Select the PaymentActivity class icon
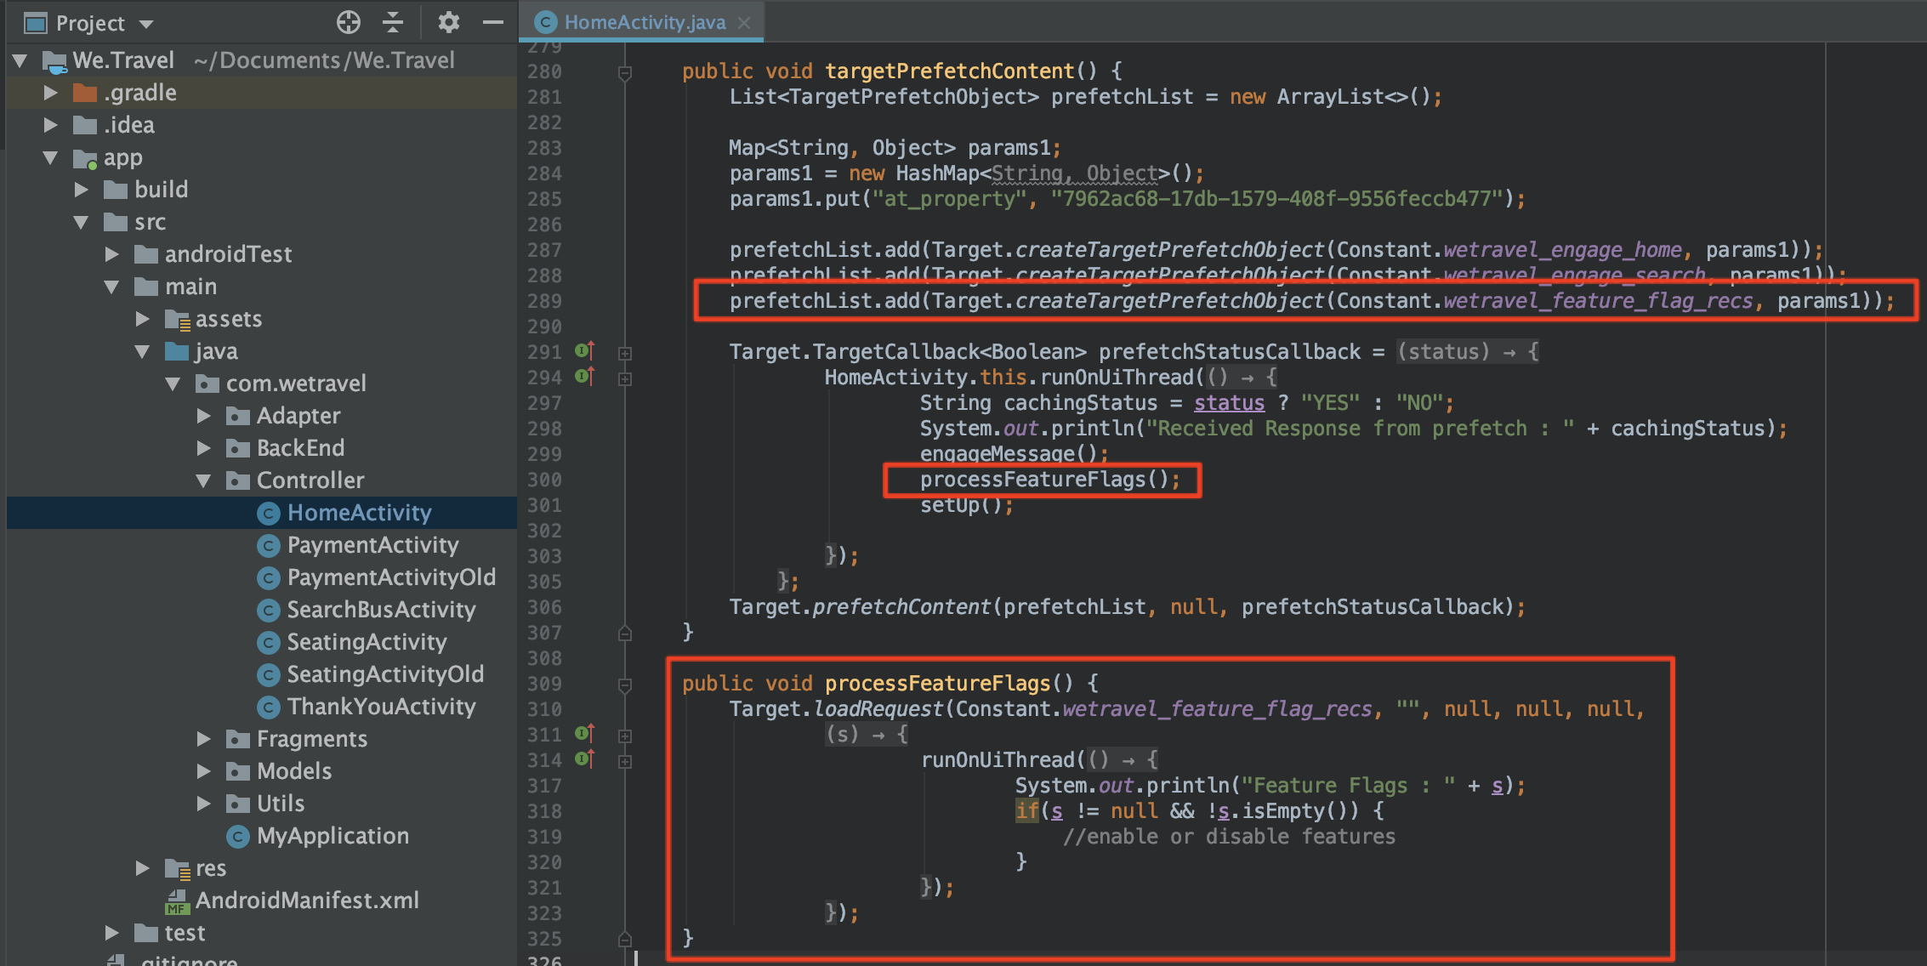Viewport: 1927px width, 966px height. click(269, 545)
